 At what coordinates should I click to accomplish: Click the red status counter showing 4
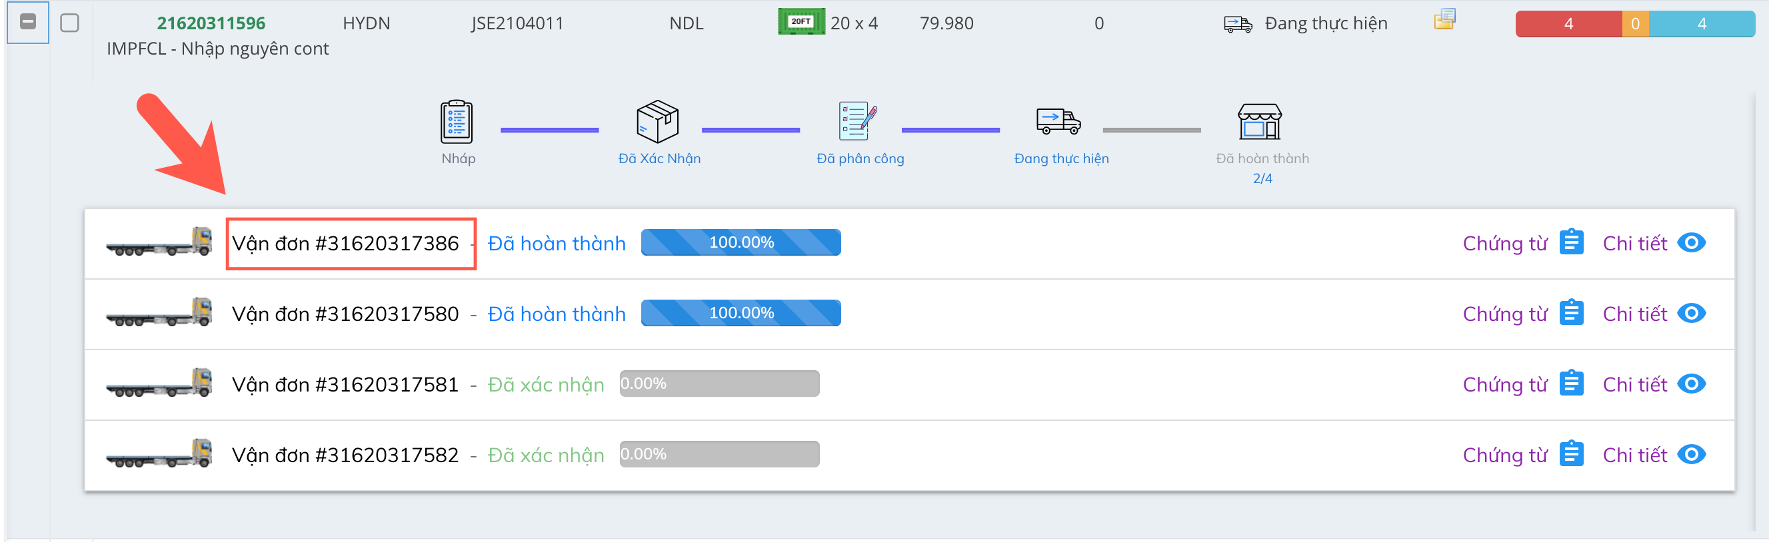click(x=1568, y=24)
